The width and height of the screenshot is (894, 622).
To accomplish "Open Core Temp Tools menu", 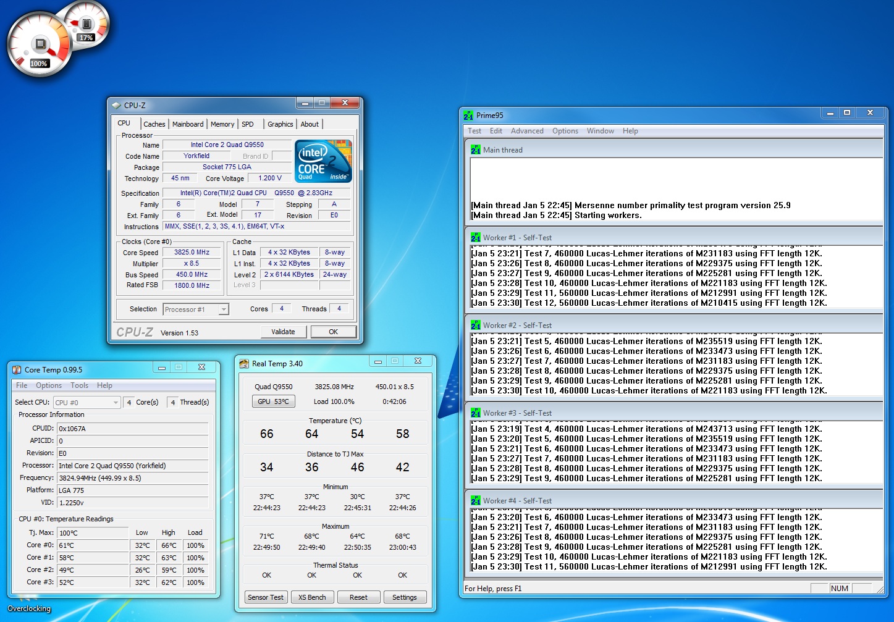I will pos(79,385).
